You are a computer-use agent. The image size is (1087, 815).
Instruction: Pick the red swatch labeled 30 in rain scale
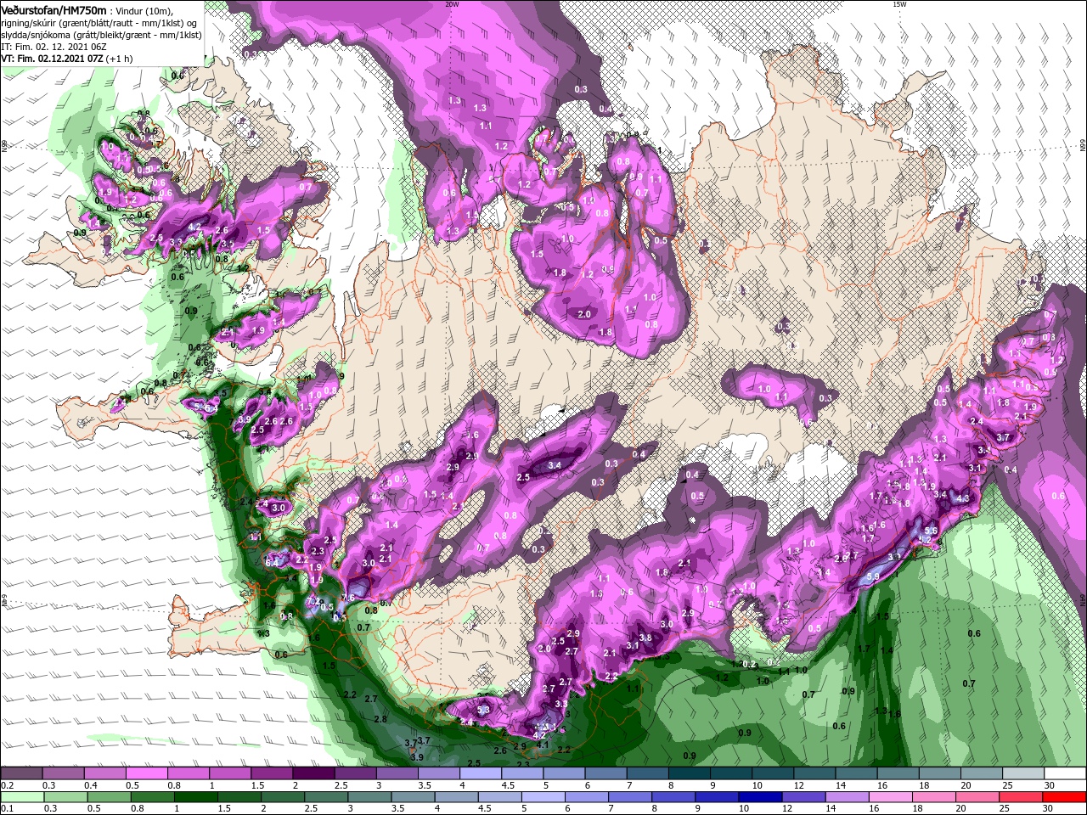(1063, 797)
